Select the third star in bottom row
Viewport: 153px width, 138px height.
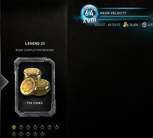[28, 134]
